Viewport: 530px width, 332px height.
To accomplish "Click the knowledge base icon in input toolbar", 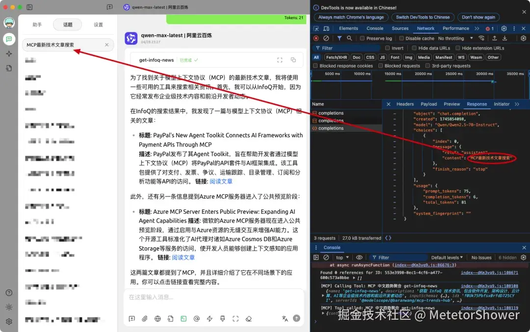I will 170,318.
